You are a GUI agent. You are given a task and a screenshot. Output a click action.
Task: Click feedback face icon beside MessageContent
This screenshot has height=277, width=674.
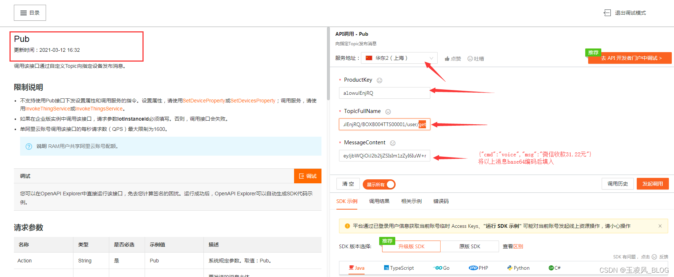point(393,143)
